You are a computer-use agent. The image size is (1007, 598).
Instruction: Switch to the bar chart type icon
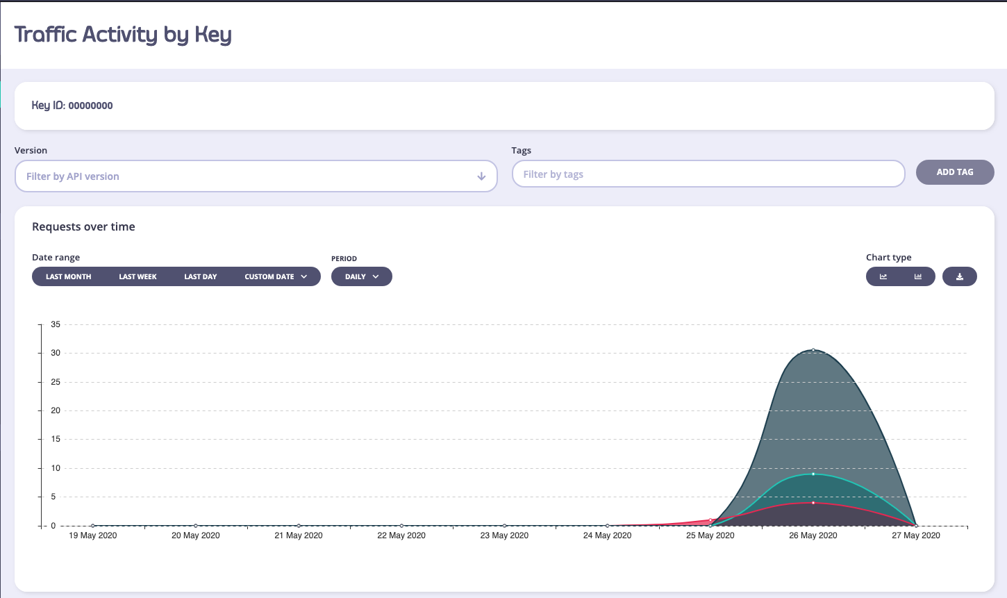pyautogui.click(x=917, y=276)
